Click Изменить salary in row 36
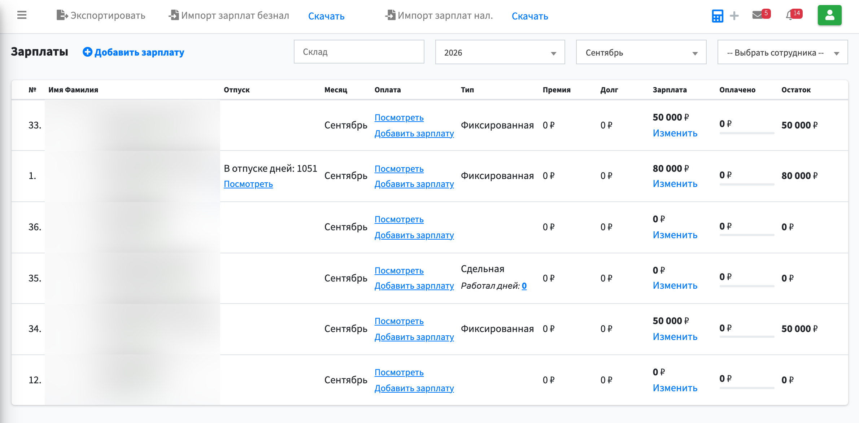This screenshot has width=859, height=423. [x=675, y=235]
